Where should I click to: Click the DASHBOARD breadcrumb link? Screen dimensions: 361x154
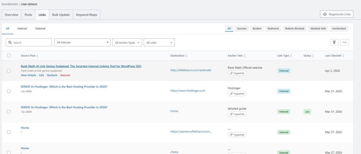click(10, 4)
